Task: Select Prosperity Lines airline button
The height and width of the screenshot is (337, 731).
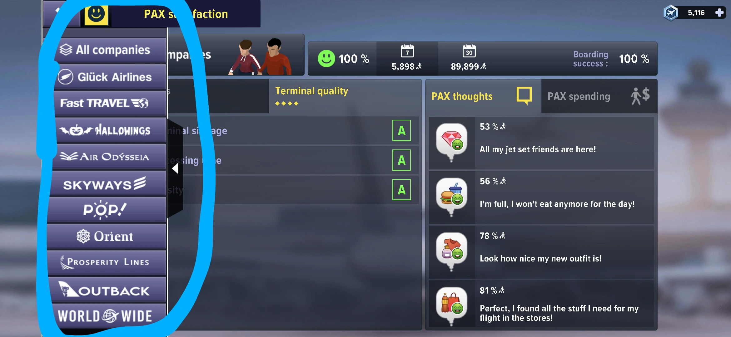Action: (x=107, y=263)
